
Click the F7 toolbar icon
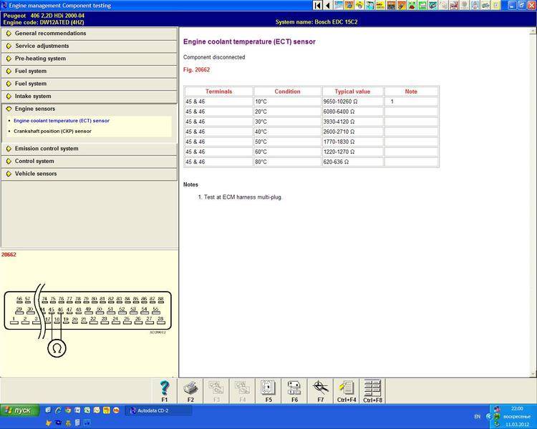pyautogui.click(x=320, y=388)
